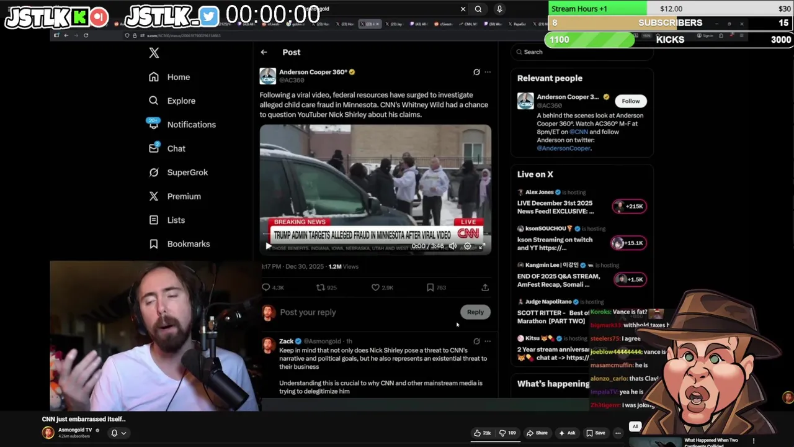Click the Home house icon

[x=154, y=77]
